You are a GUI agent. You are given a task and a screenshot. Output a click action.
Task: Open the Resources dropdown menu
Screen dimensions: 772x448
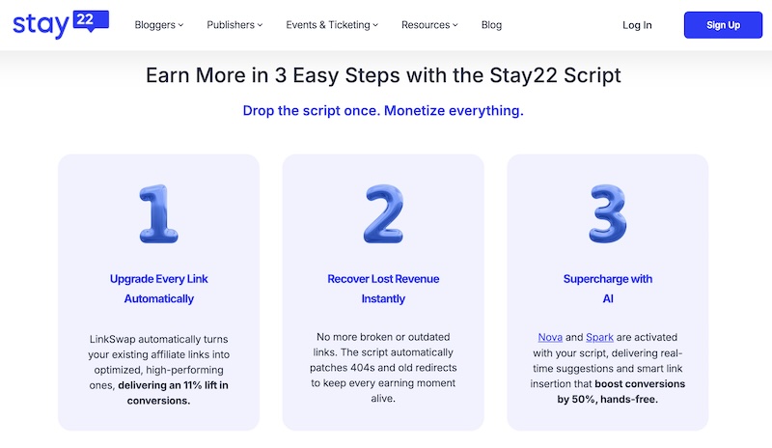429,25
